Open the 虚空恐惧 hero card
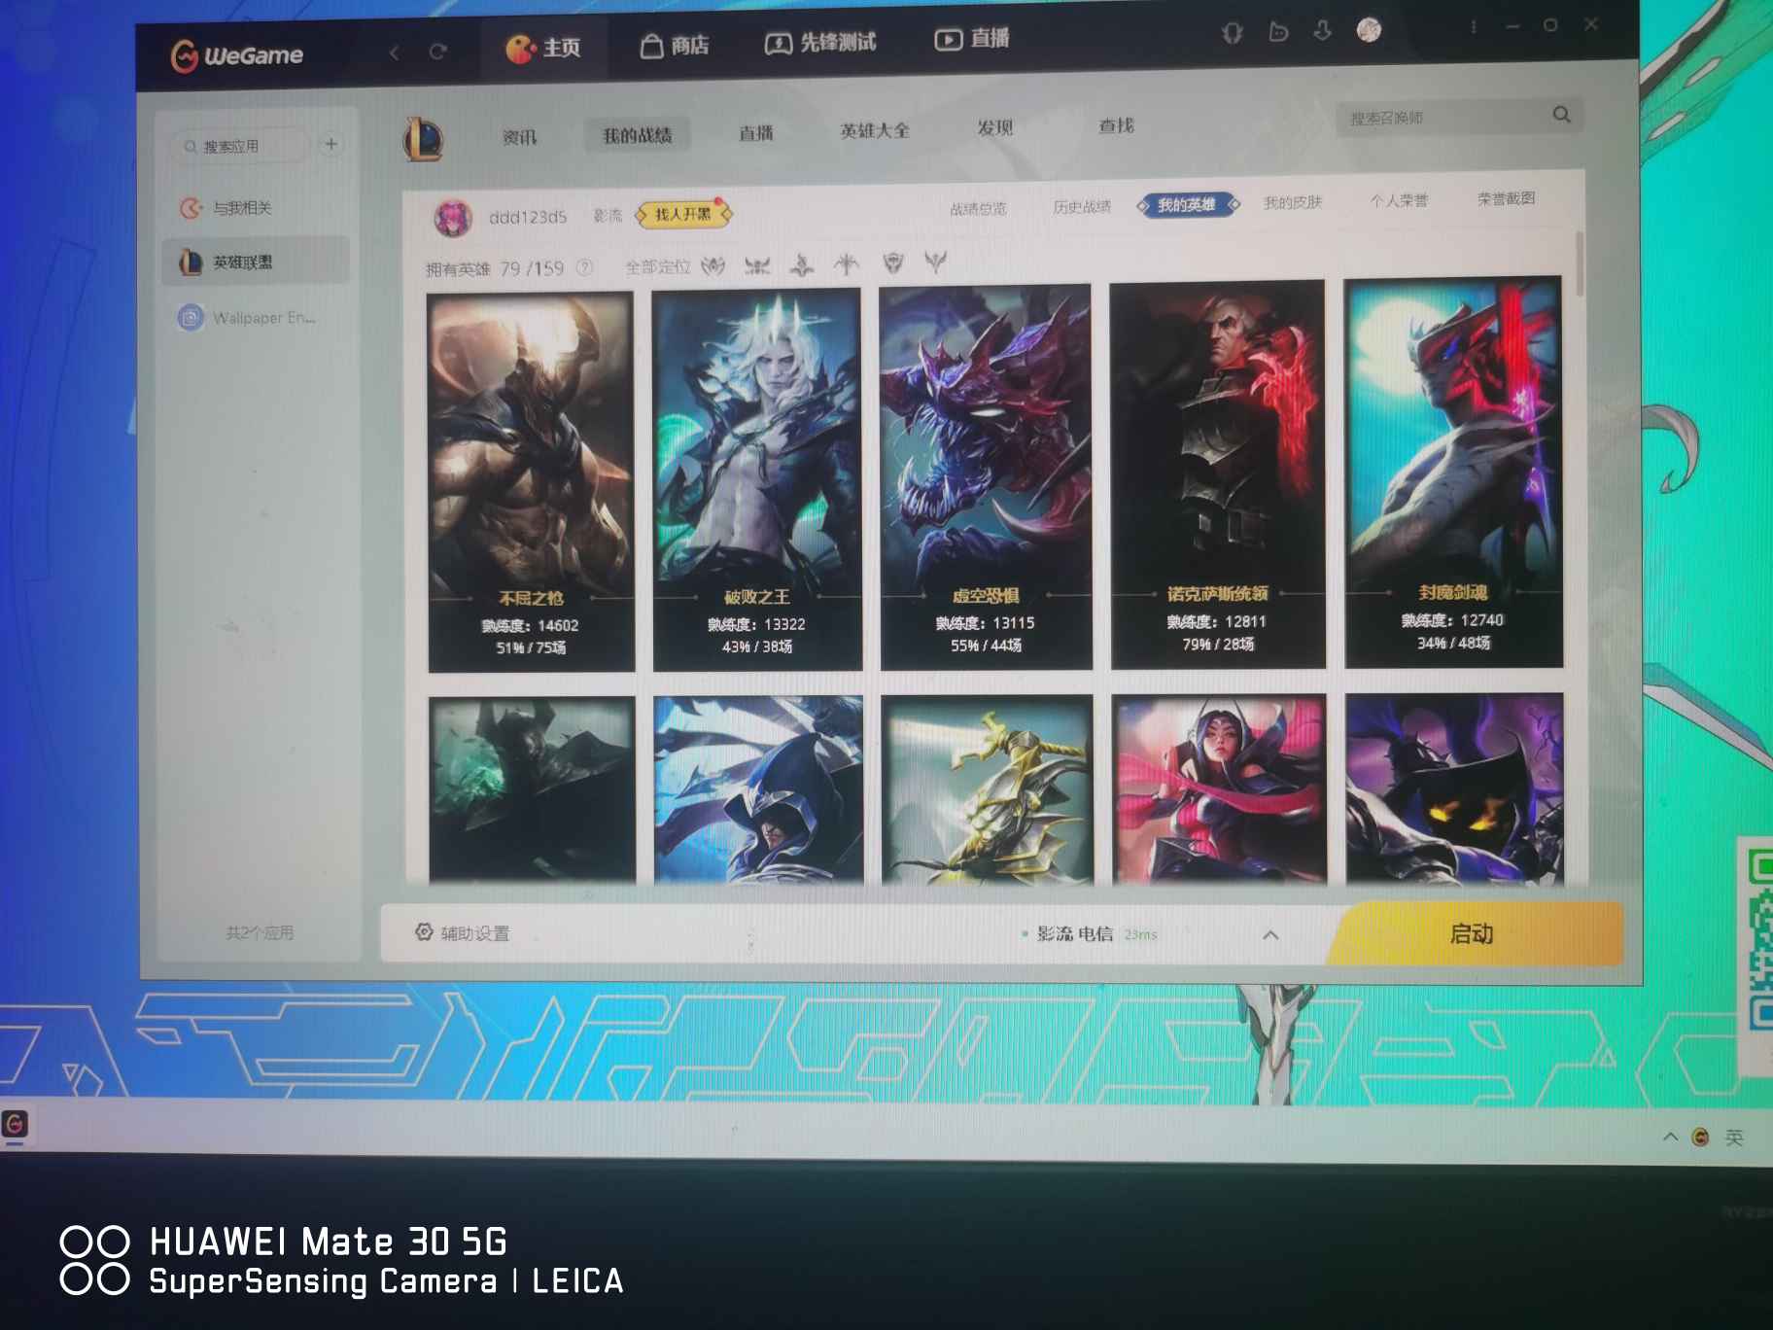Image resolution: width=1773 pixels, height=1330 pixels. pos(986,477)
